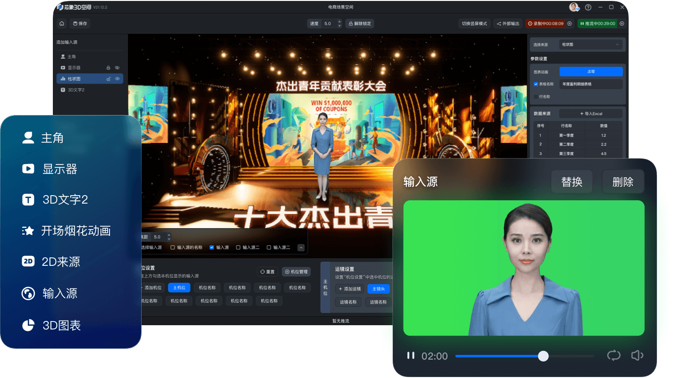Click the blue 出现 chart animation button
The width and height of the screenshot is (673, 378).
point(591,72)
